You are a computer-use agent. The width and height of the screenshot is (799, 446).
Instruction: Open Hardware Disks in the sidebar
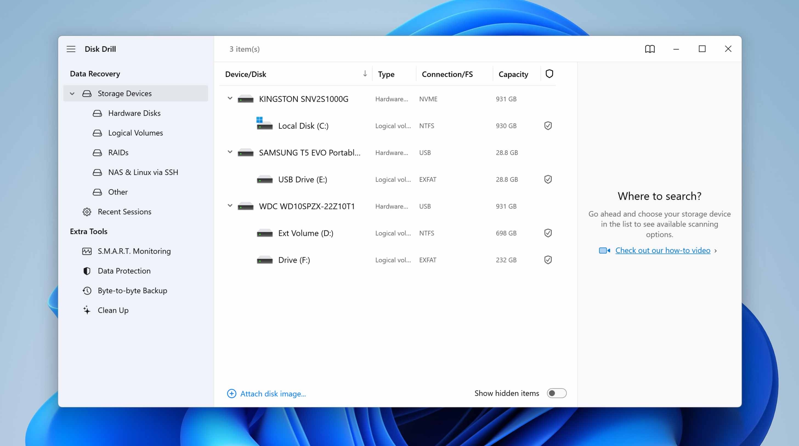(134, 113)
